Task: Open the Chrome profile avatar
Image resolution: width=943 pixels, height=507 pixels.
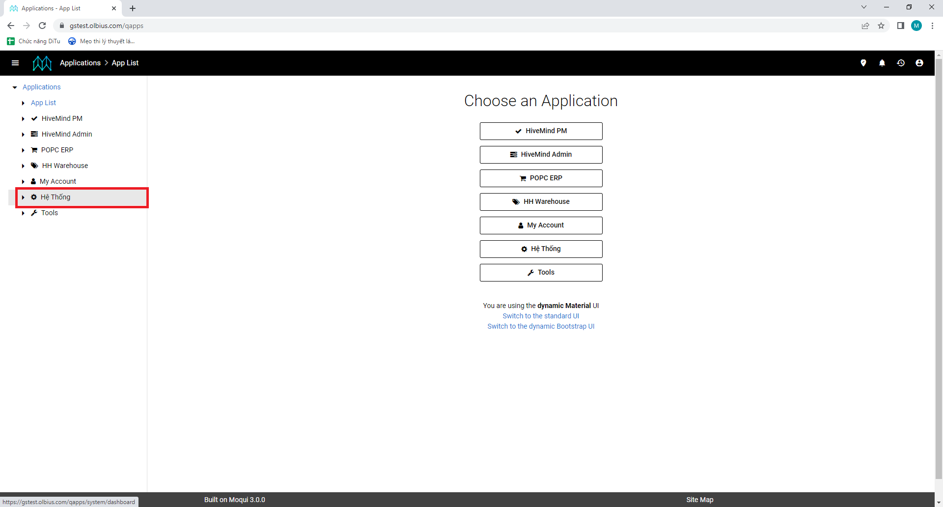Action: pos(916,26)
